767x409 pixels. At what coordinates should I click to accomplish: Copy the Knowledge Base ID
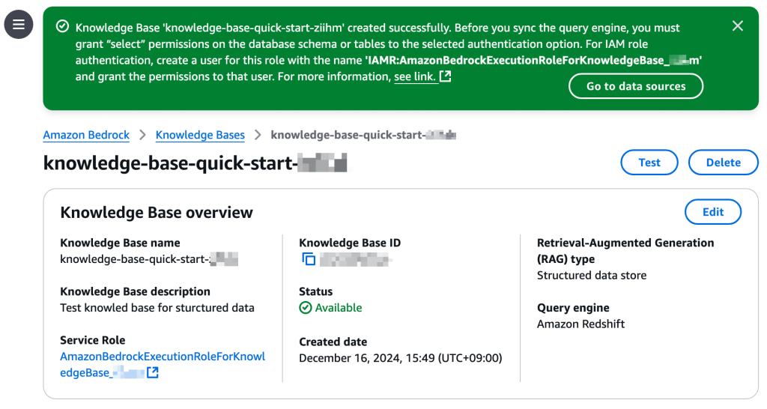(x=309, y=258)
